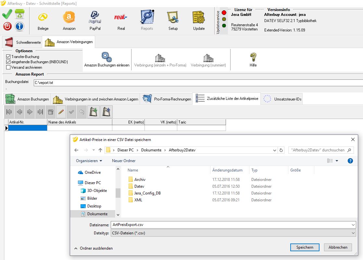Expand the address bar path dropdown
Viewport: 363px width, 260px height.
[x=275, y=150]
